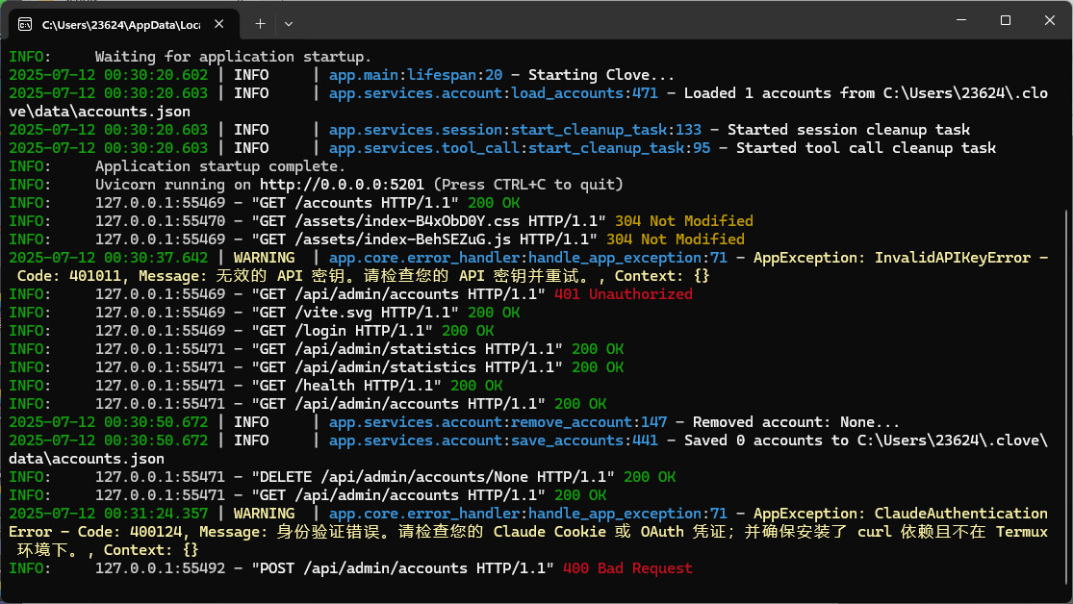Click the POST /api/admin/accounts request text
This screenshot has width=1073, height=604.
pyautogui.click(x=401, y=568)
